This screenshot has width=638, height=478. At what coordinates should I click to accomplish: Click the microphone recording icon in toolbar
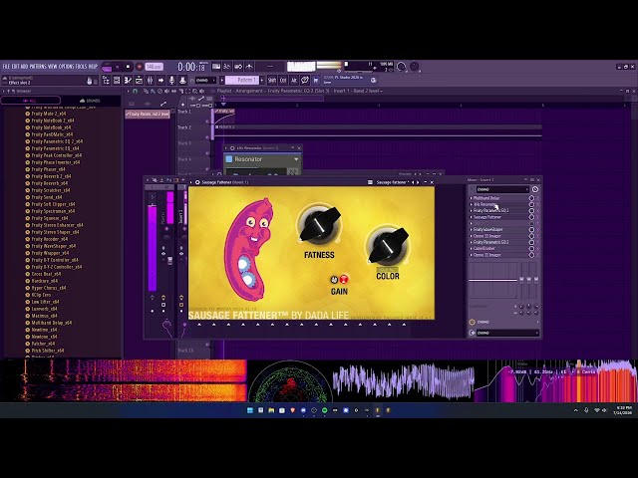pos(171,80)
